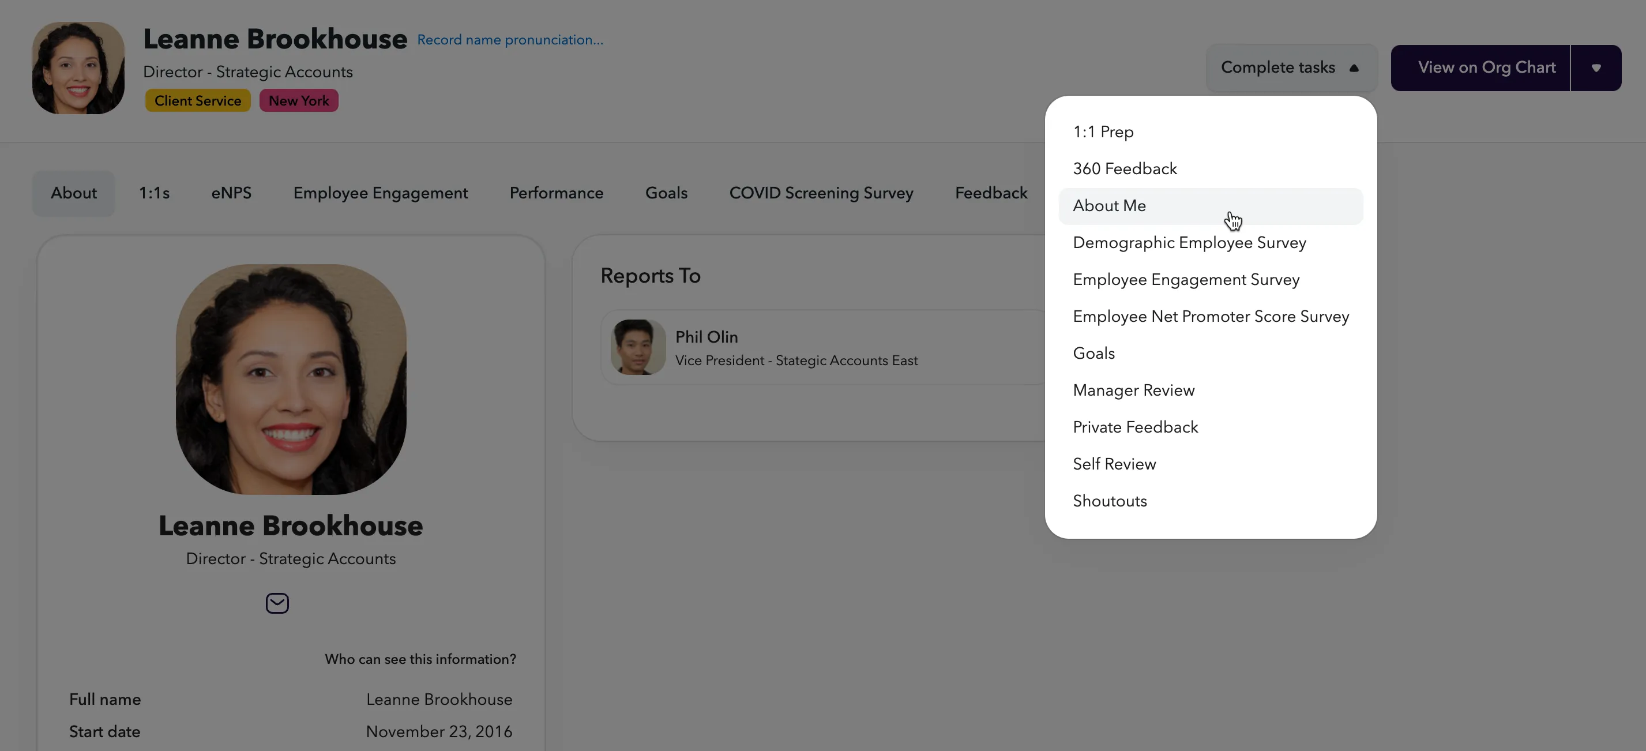The image size is (1646, 751).
Task: Open the Feedback tab
Action: (991, 193)
